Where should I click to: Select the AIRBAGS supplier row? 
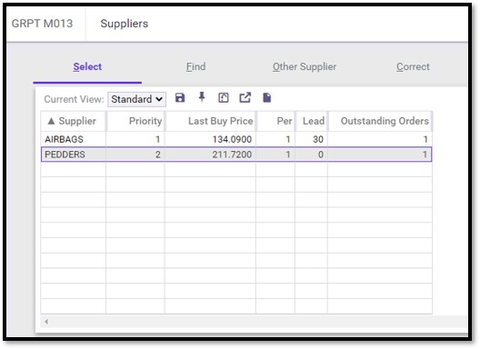pyautogui.click(x=236, y=139)
